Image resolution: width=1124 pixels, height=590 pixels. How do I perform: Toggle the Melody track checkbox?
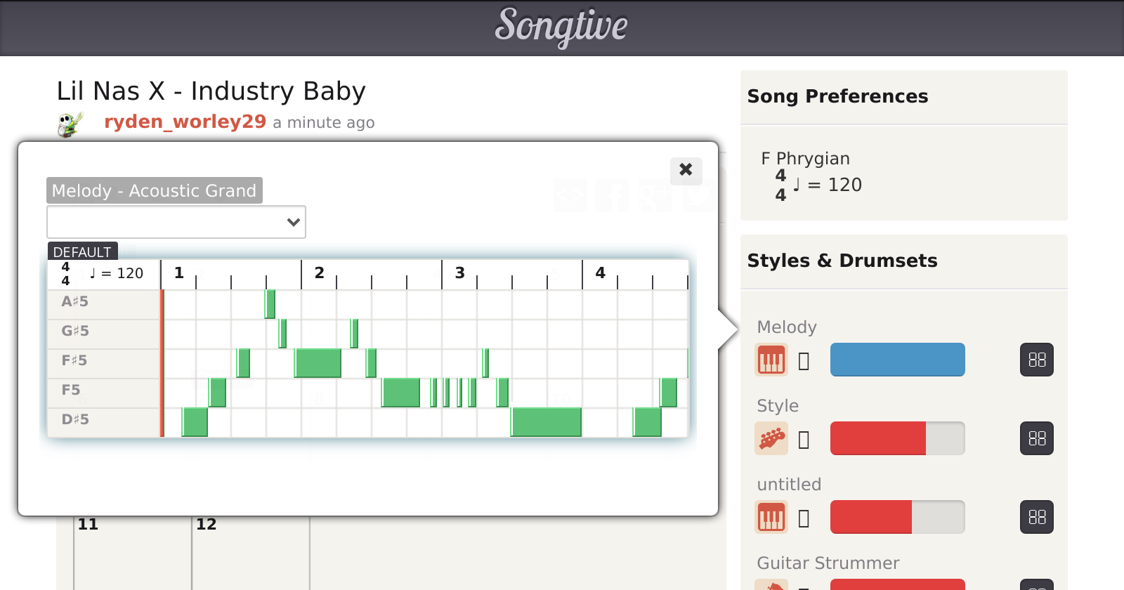coord(804,361)
